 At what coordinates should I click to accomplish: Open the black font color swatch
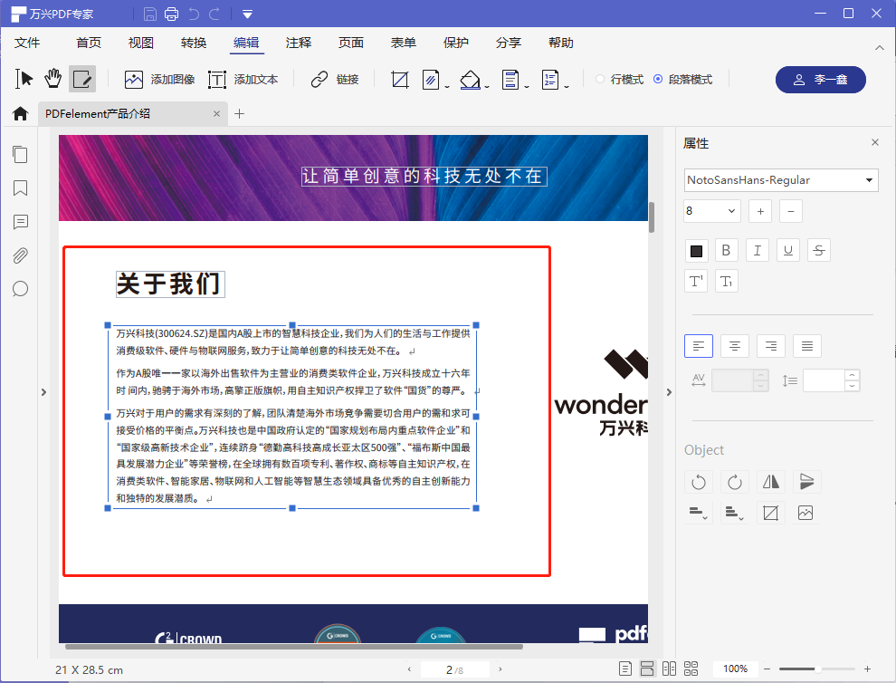pyautogui.click(x=696, y=251)
